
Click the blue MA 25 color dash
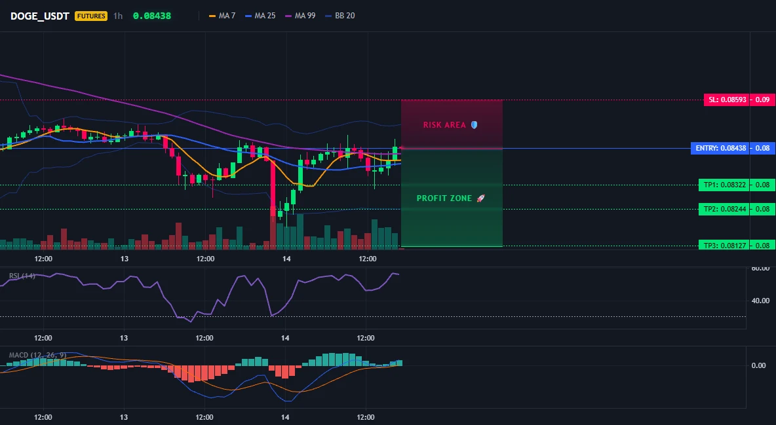(248, 16)
